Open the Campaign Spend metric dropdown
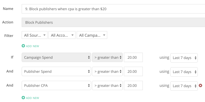 point(56,57)
